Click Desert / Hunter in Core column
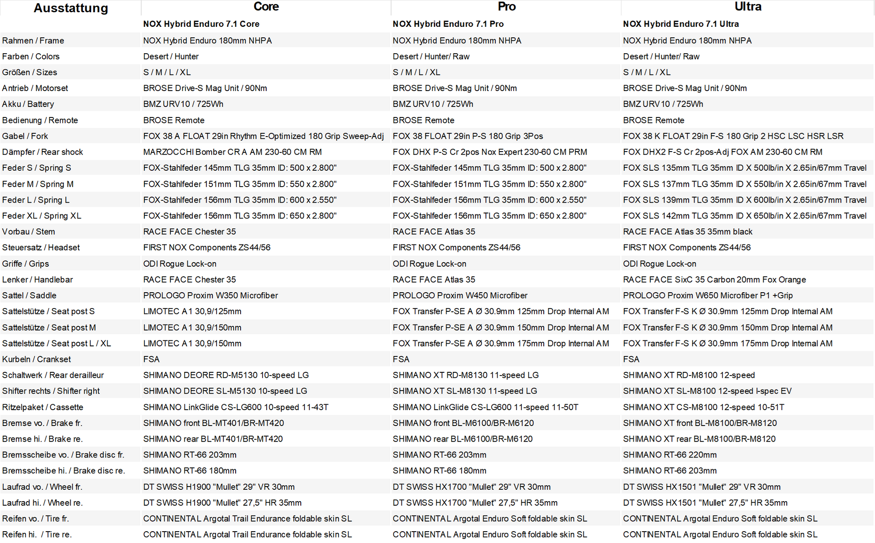Screen dimensions: 875x543 [171, 56]
